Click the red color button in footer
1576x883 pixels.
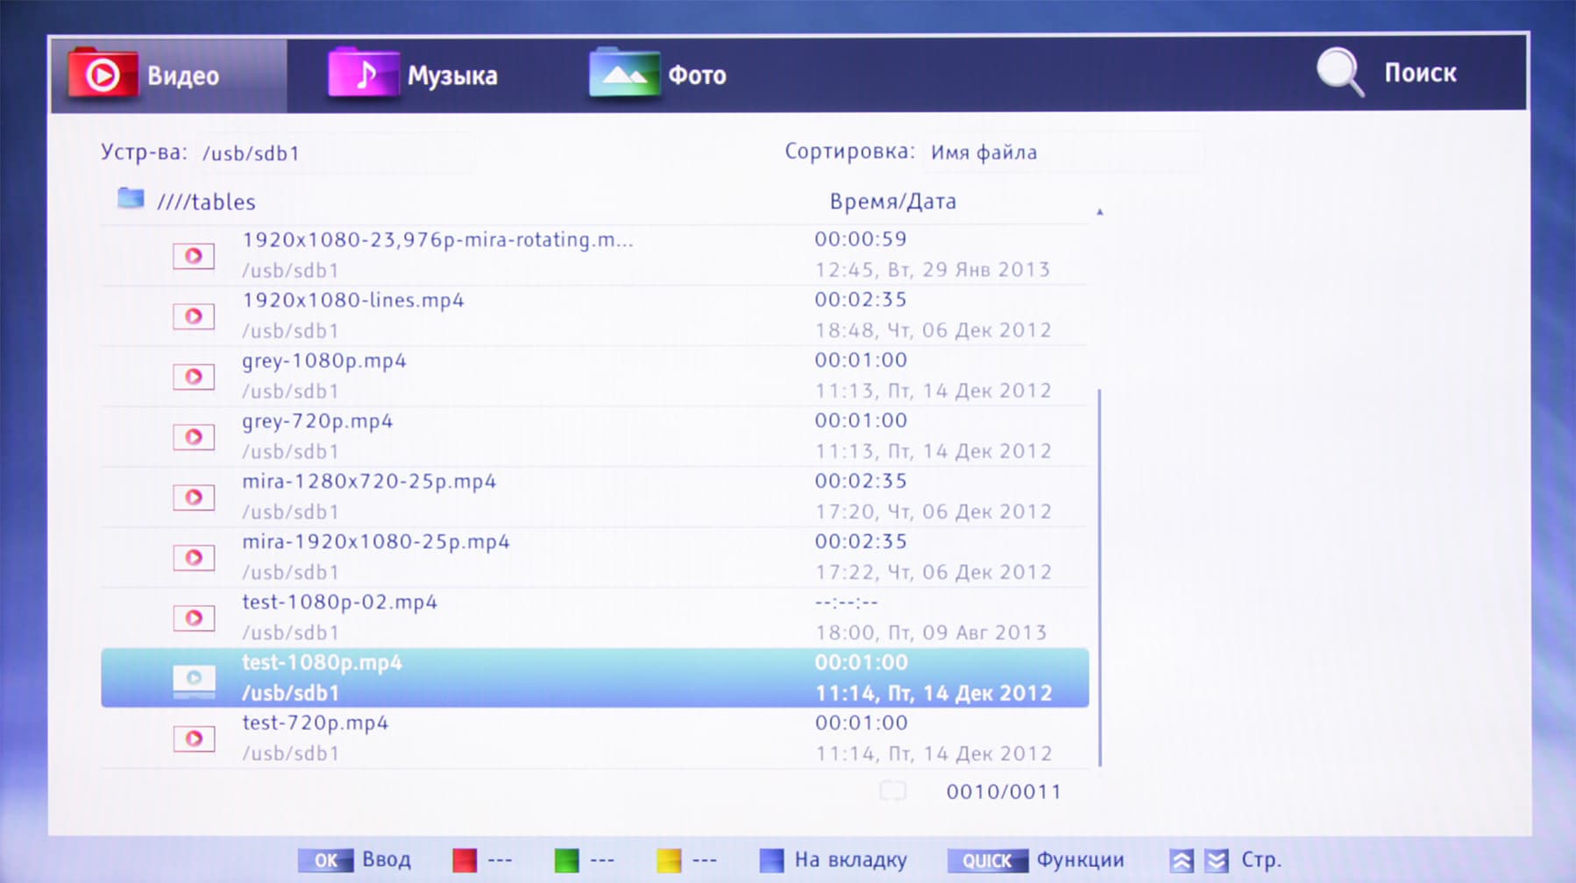tap(465, 860)
